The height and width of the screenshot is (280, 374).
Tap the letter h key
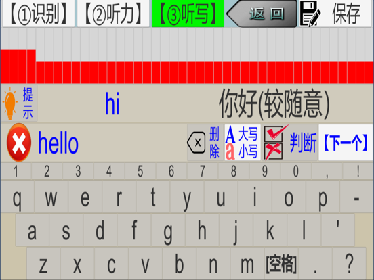coord(202,230)
